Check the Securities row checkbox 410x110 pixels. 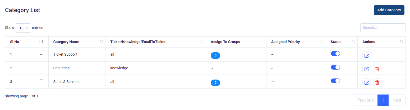pyautogui.click(x=41, y=68)
